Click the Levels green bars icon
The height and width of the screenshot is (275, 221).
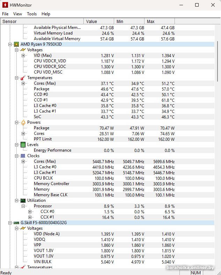(23, 145)
